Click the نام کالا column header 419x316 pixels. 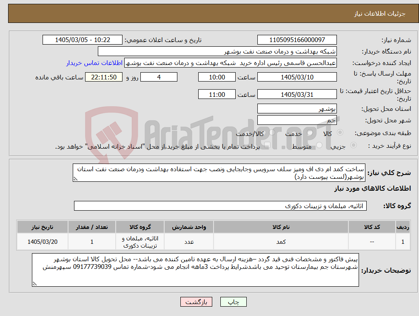click(281, 227)
